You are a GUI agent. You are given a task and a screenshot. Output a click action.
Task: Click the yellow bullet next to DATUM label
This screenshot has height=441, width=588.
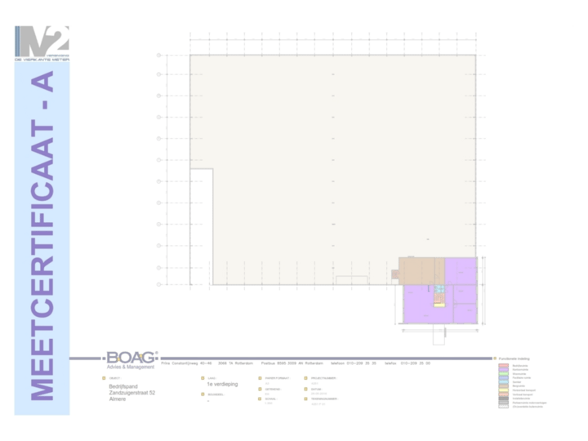pyautogui.click(x=305, y=388)
